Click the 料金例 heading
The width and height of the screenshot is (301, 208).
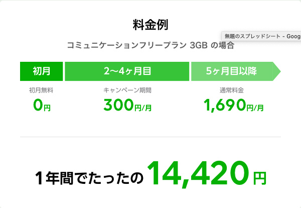click(150, 25)
